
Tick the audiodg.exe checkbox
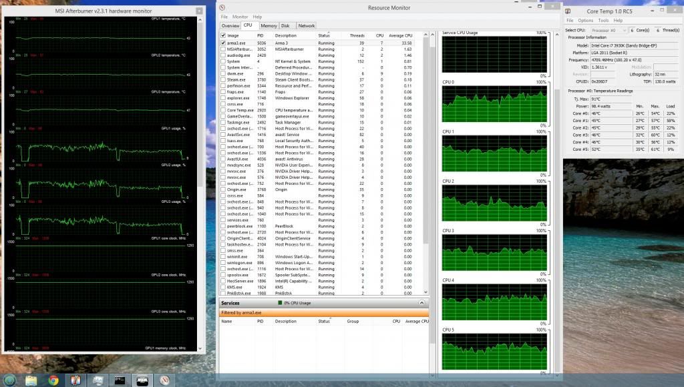coord(223,55)
